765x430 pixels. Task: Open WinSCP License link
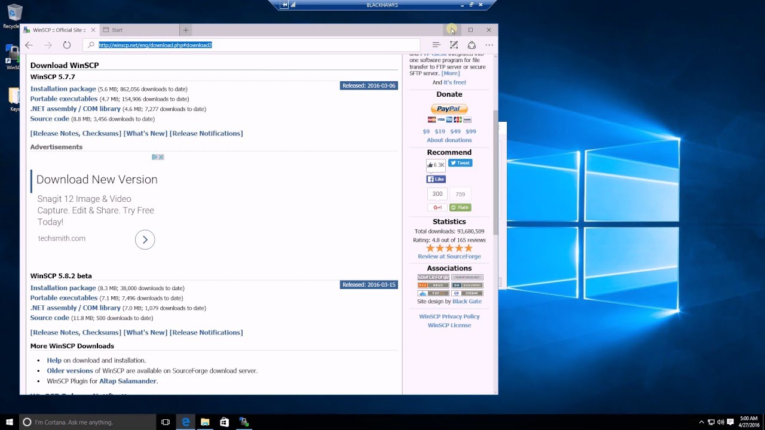449,325
